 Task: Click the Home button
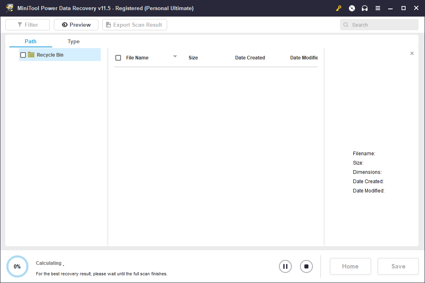point(351,266)
